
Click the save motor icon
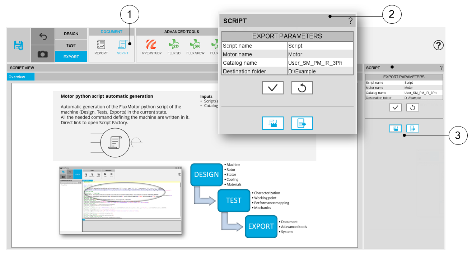coord(19,45)
